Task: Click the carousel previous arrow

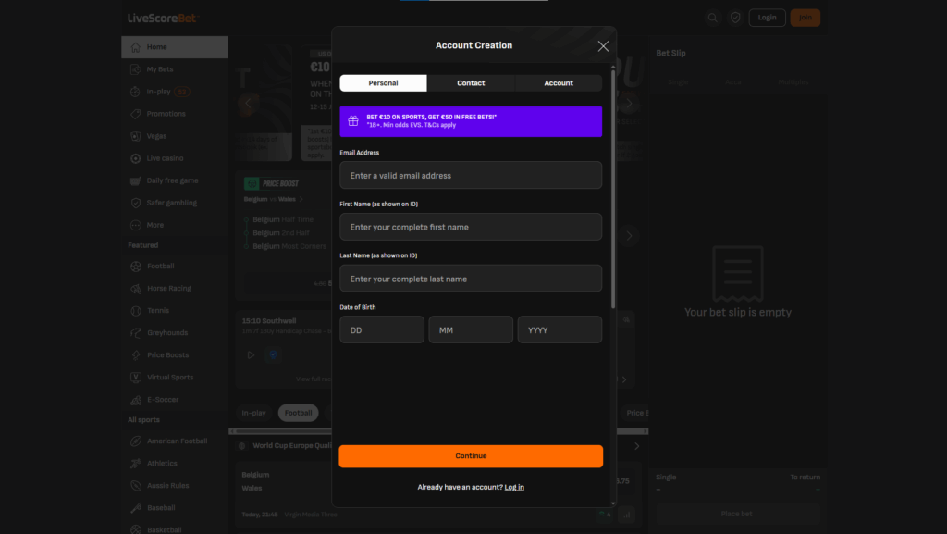Action: point(248,104)
